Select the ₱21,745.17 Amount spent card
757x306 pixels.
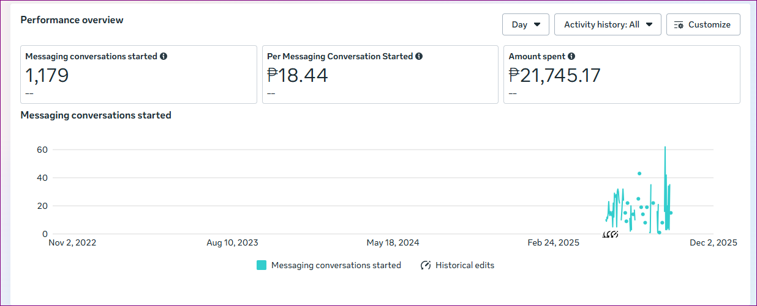tap(621, 75)
